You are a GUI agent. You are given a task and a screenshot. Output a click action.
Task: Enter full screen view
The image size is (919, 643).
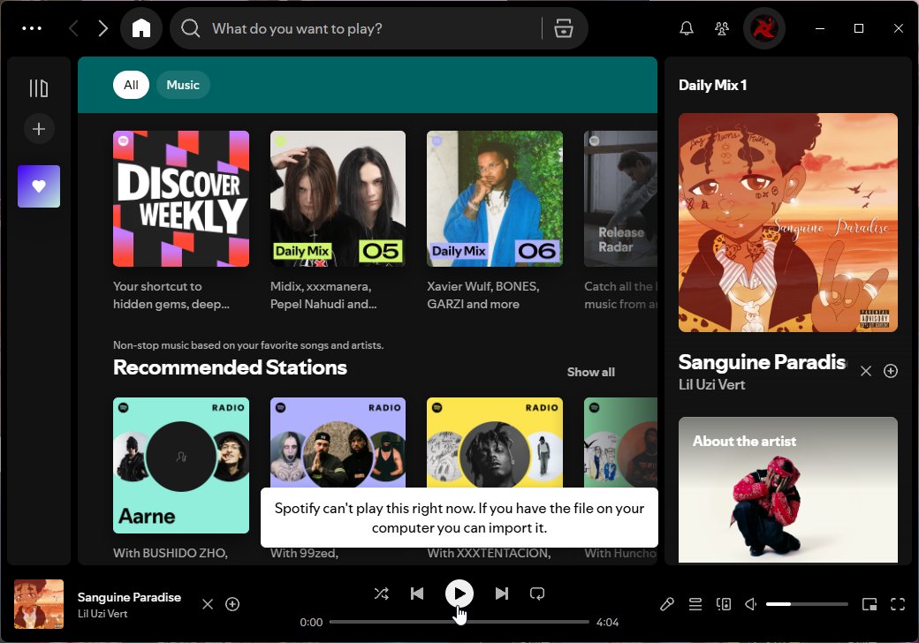tap(898, 604)
